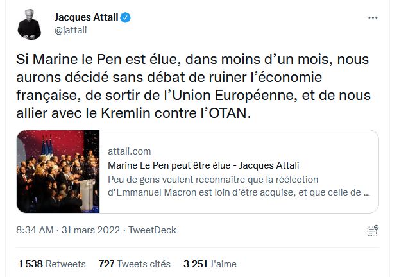Show the 3 251 J'aime list
The image size is (399, 277).
coord(210,264)
